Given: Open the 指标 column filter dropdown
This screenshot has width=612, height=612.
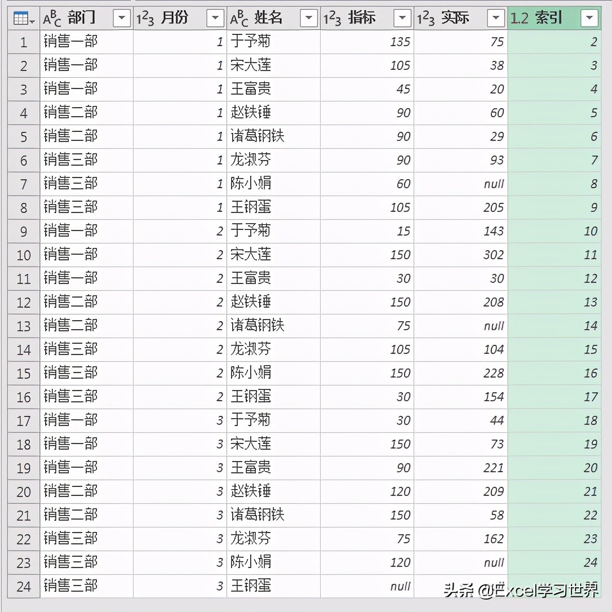Looking at the screenshot, I should [x=402, y=18].
